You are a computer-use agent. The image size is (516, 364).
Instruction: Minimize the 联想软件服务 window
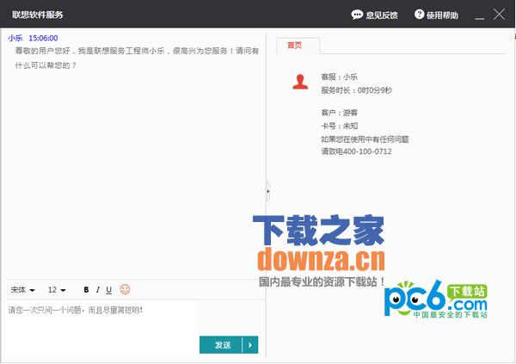tap(478, 15)
